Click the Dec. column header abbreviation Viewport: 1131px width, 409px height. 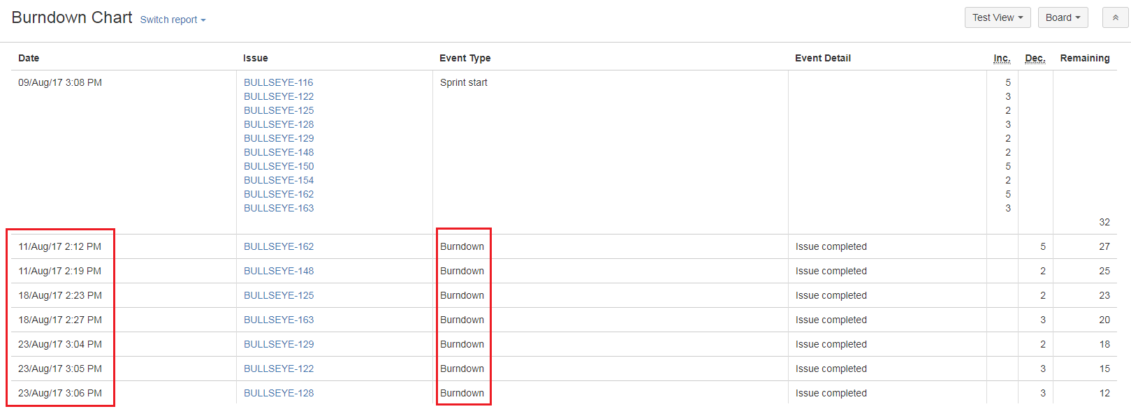tap(1035, 58)
